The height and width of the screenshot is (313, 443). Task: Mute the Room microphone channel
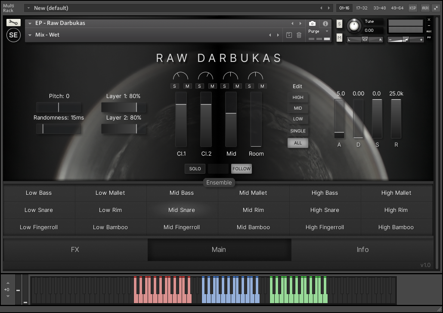pyautogui.click(x=262, y=86)
